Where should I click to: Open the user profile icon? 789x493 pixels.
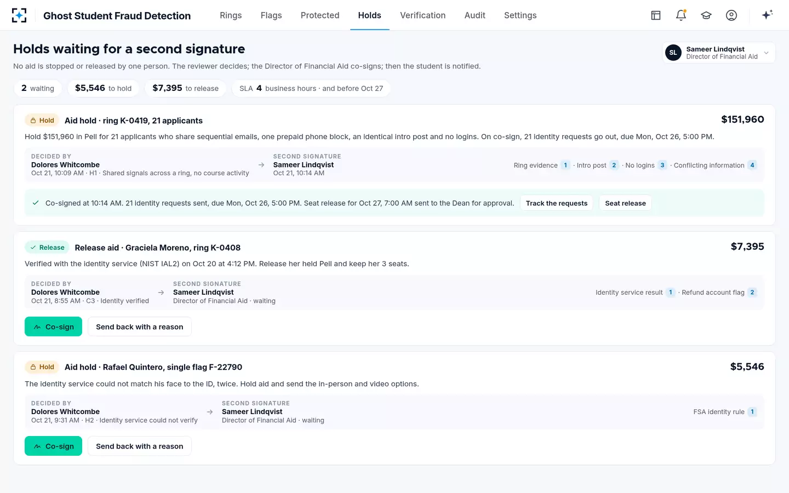pyautogui.click(x=731, y=15)
